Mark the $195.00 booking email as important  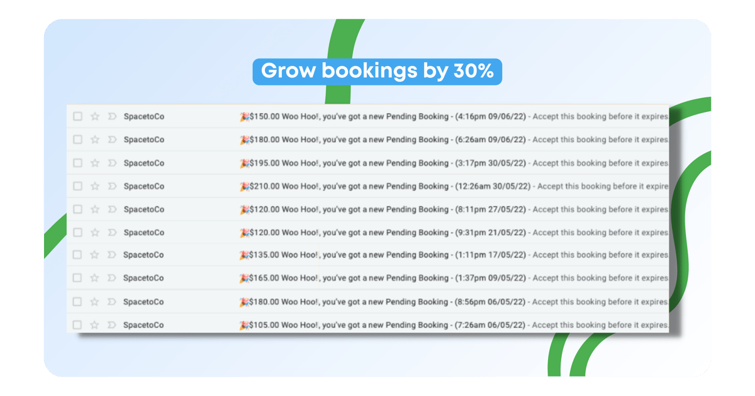pos(111,163)
